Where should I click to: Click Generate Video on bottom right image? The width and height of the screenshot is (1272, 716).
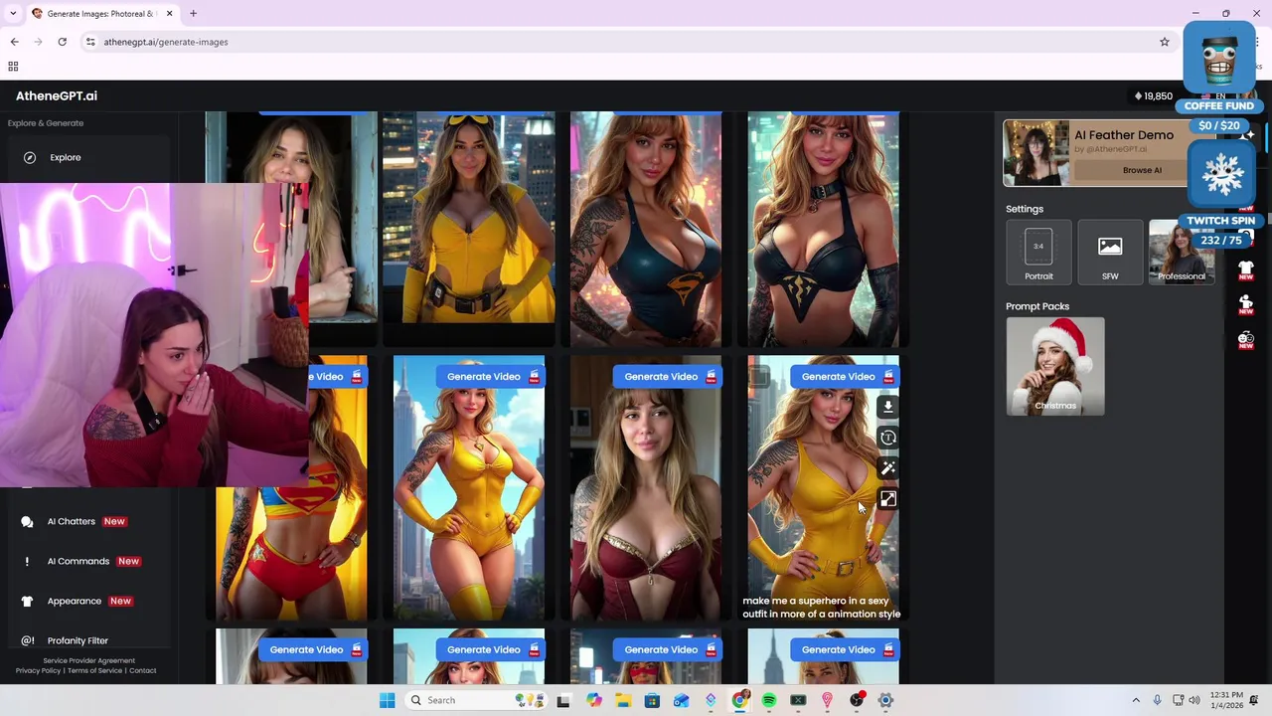coord(844,649)
